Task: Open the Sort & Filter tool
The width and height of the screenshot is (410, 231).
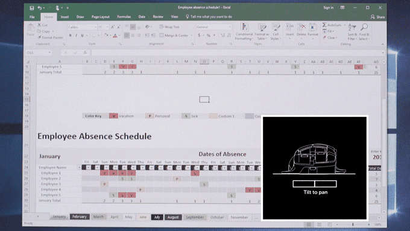Action: coord(353,31)
